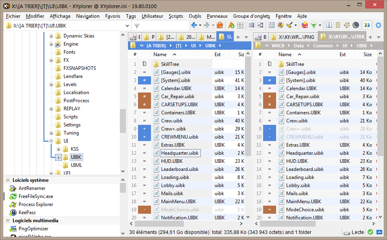Open XYplorer configuration via the gear icon
387x240 pixels.
pos(378,25)
